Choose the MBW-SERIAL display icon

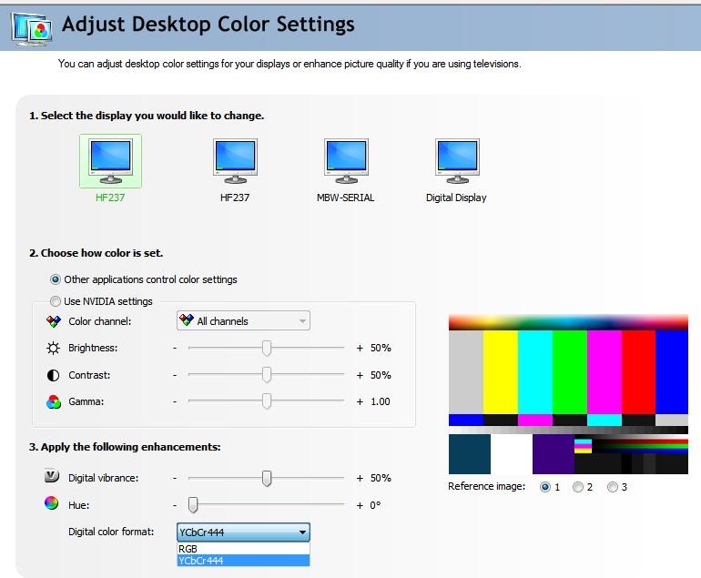click(346, 161)
